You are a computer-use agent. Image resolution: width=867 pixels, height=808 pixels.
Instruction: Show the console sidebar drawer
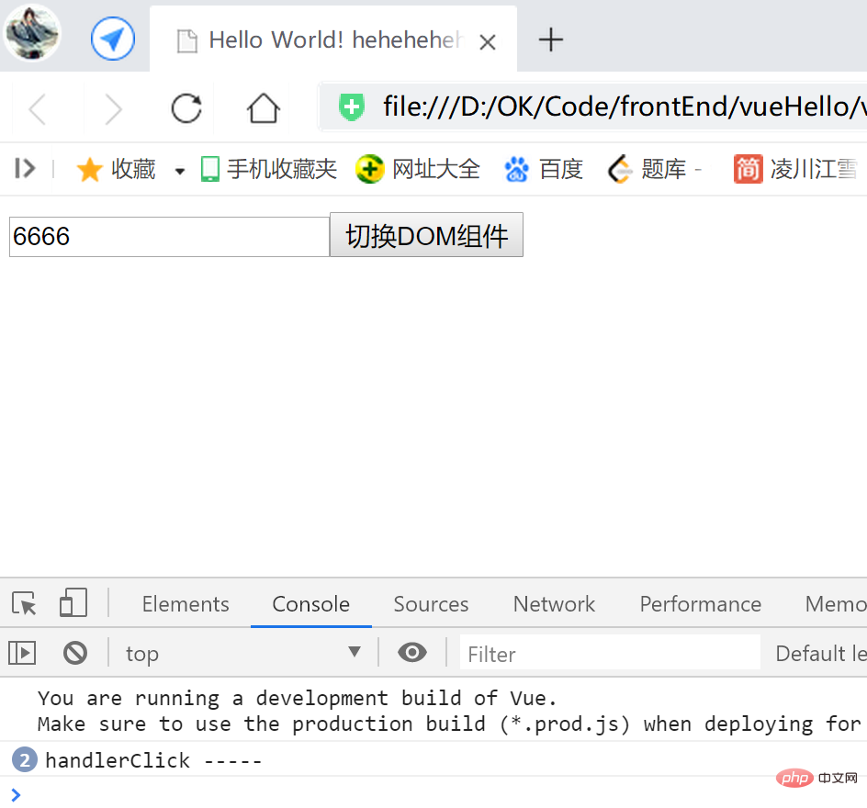(22, 652)
